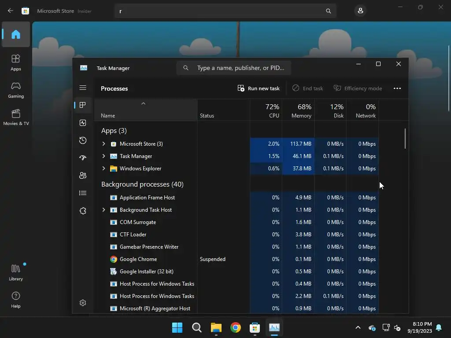
Task: Sort by the Name column header
Action: coord(145,110)
